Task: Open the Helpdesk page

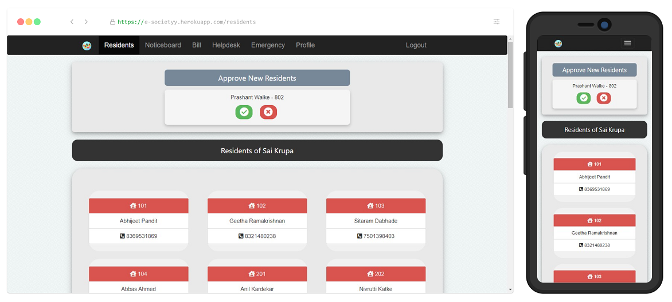Action: click(x=226, y=45)
